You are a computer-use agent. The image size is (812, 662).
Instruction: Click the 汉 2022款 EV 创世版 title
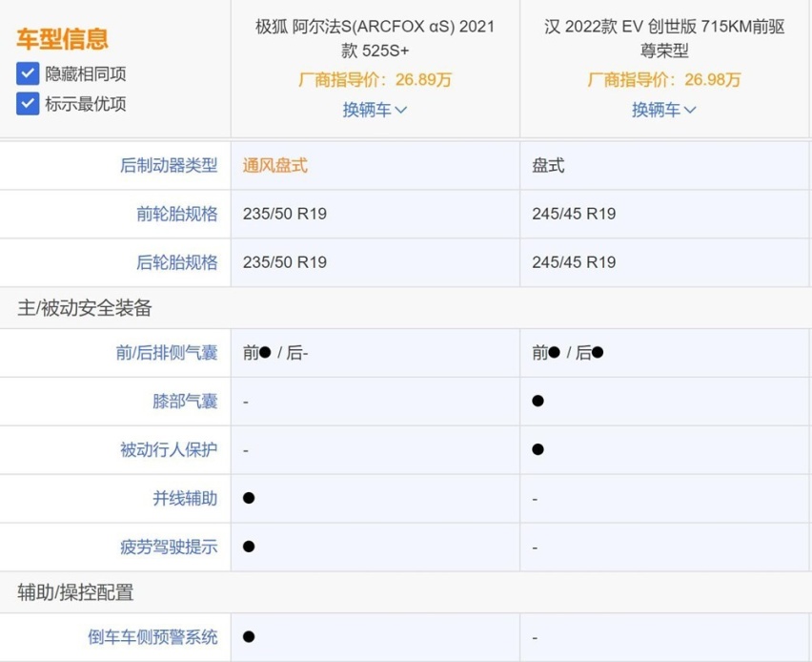[x=664, y=38]
